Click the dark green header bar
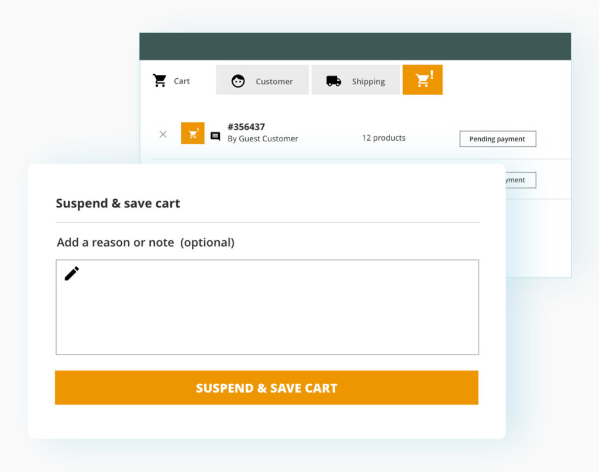Viewport: 599px width, 472px height. [354, 46]
